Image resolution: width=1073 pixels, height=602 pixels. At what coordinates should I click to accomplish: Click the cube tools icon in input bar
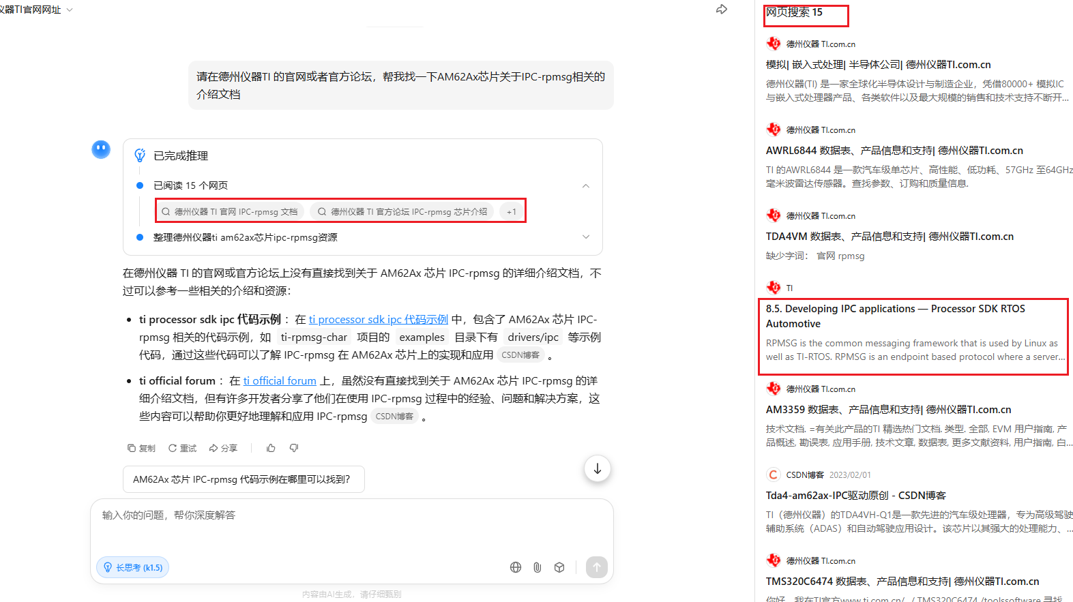coord(559,567)
